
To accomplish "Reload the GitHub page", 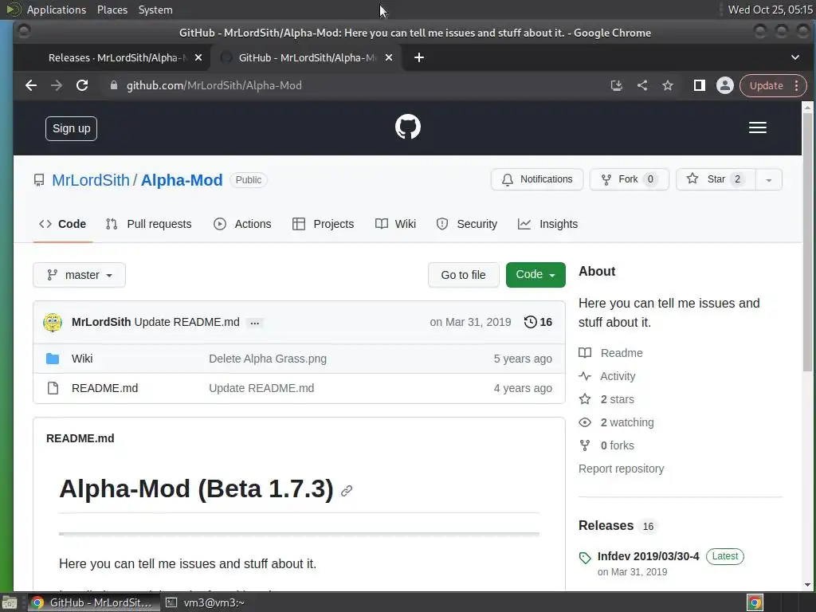I will click(82, 85).
